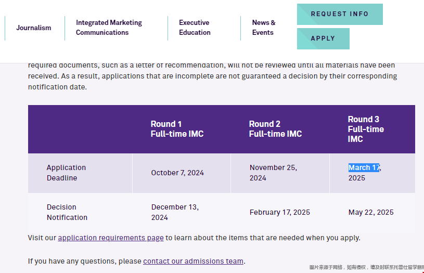The height and width of the screenshot is (273, 424).
Task: Click the Round 1 Full-time IMC header
Action: [x=177, y=129]
